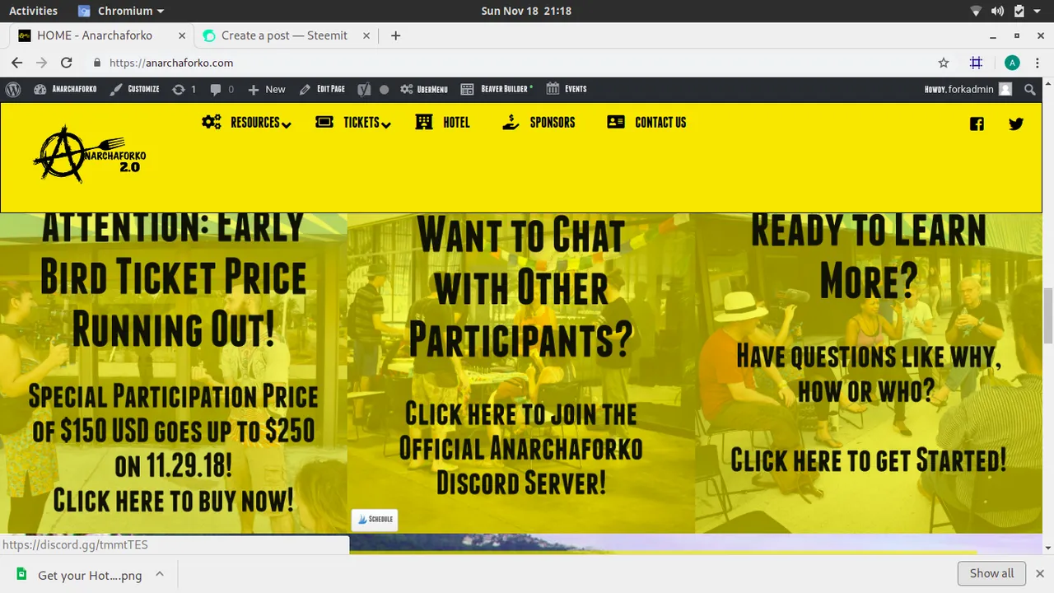Click the page vertical scrollbar thumb
Screen dimensions: 1054x593
point(1047,315)
